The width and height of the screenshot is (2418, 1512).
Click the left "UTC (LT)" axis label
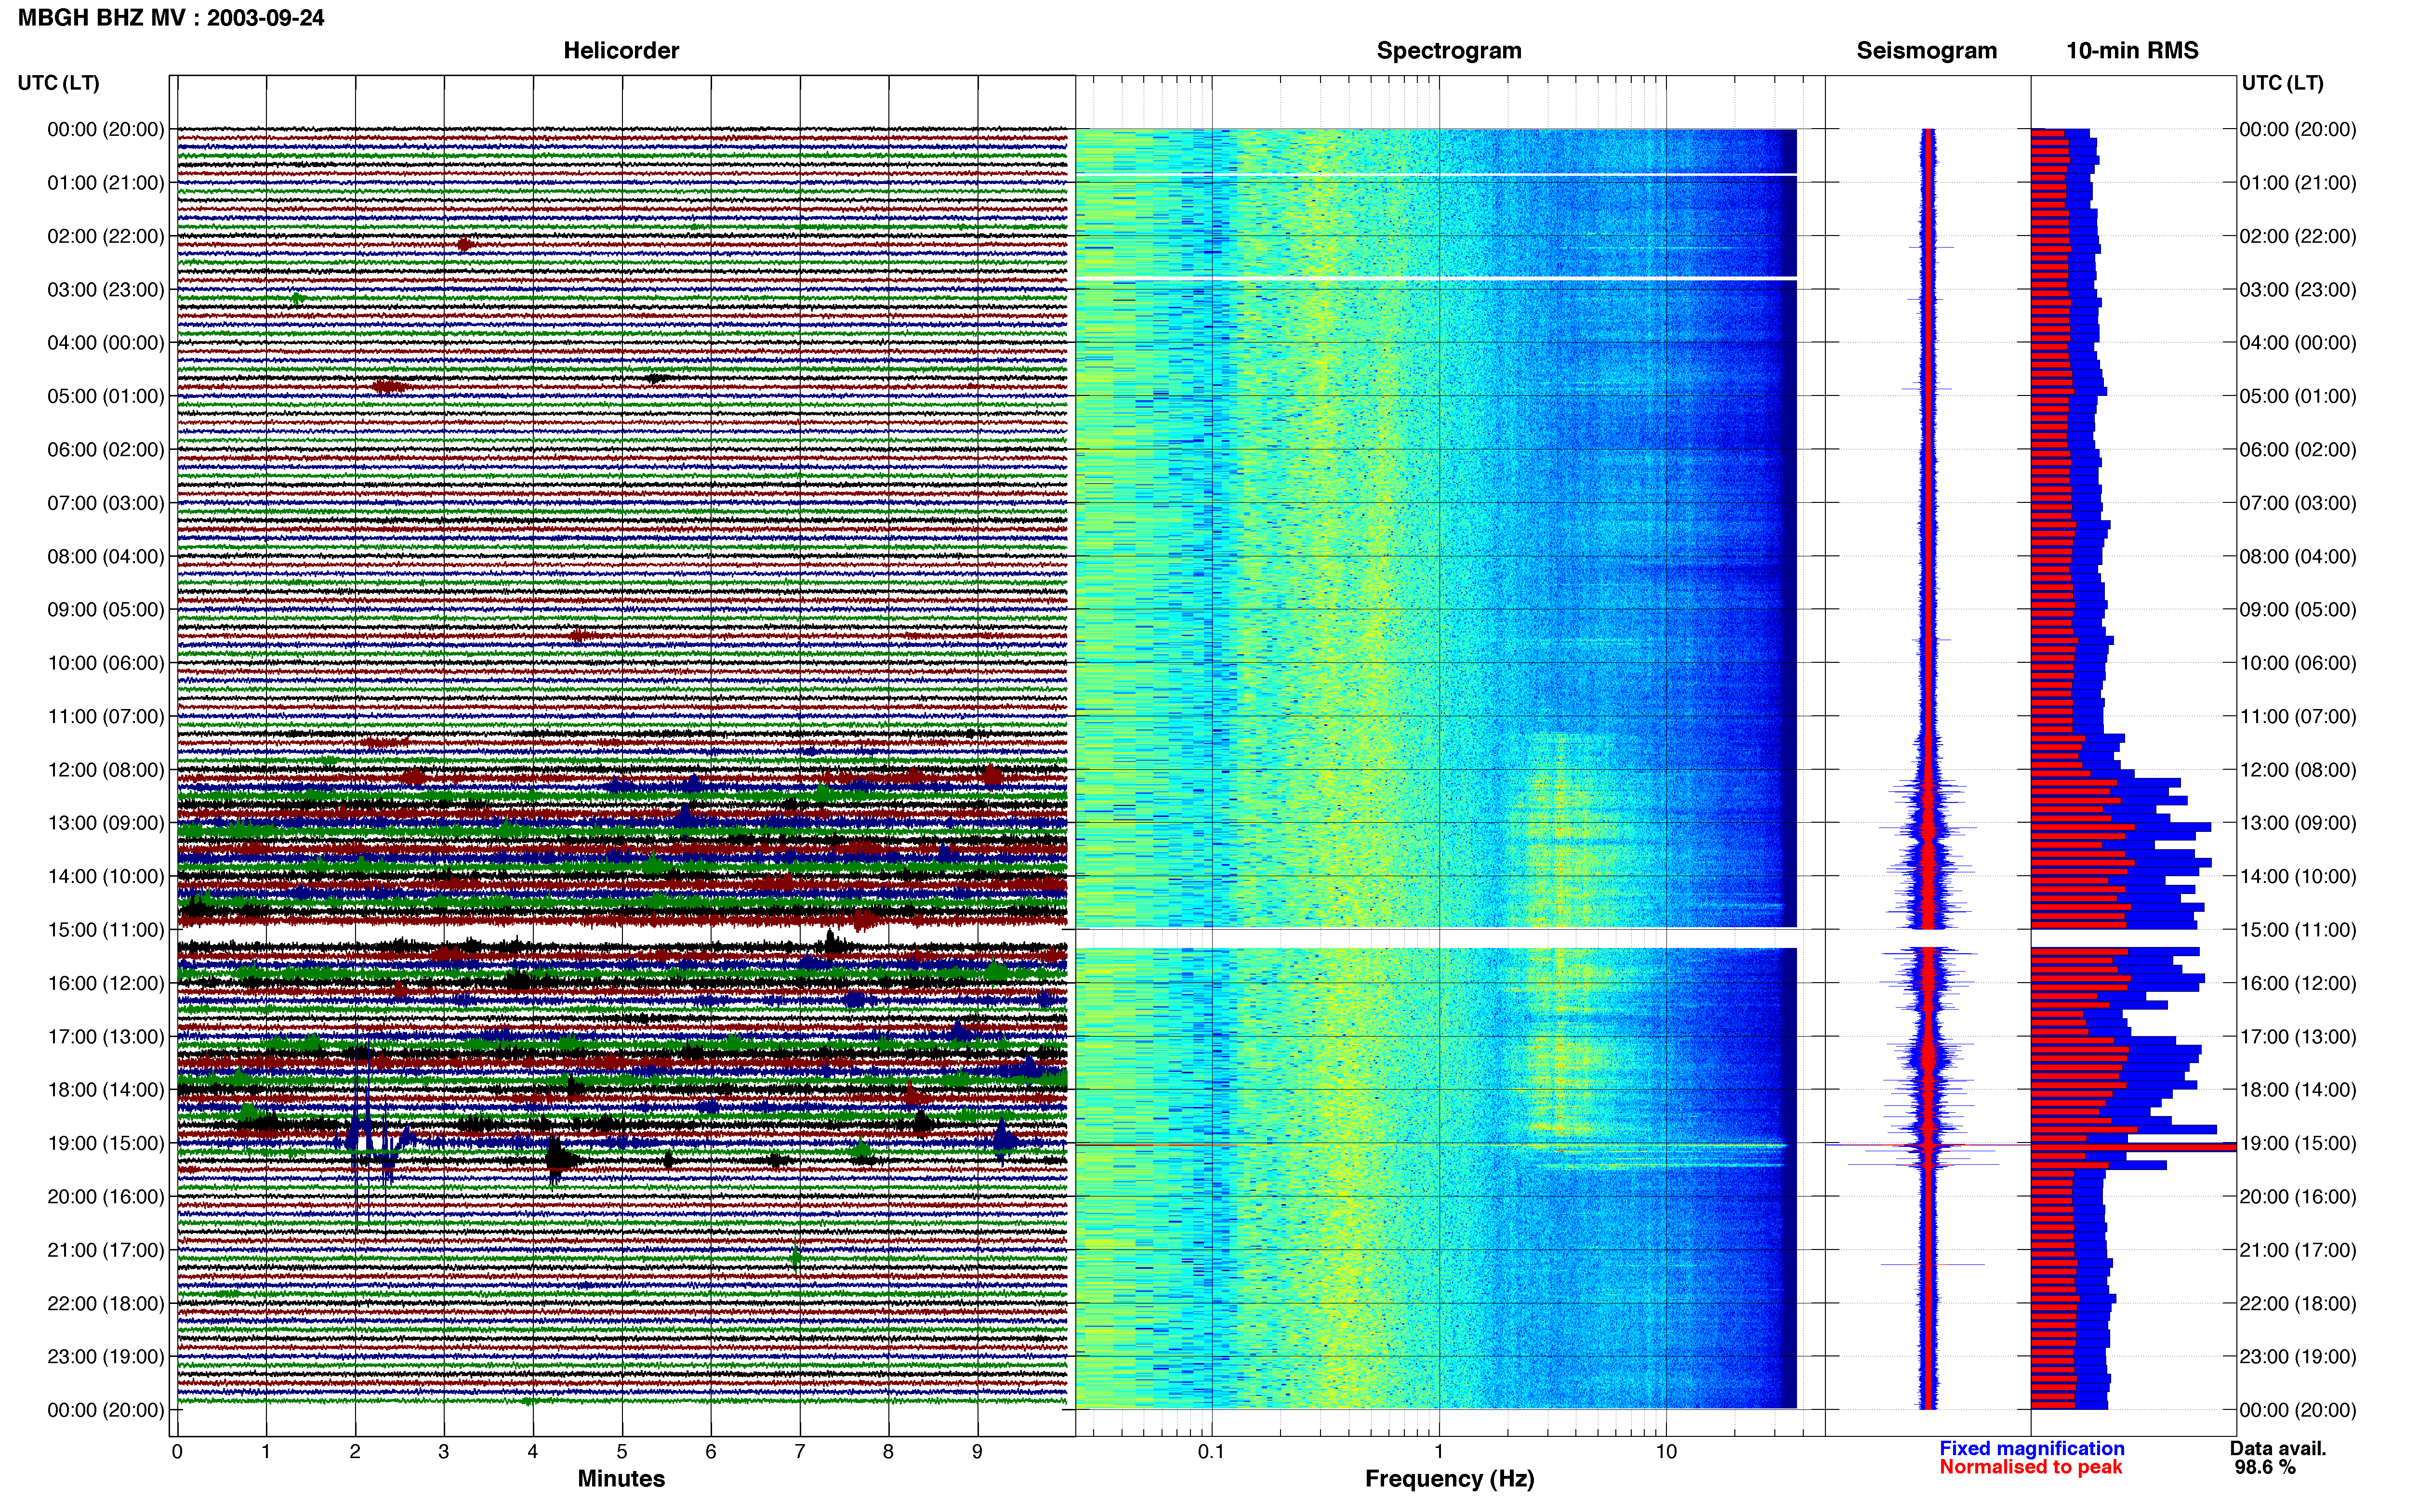point(58,83)
